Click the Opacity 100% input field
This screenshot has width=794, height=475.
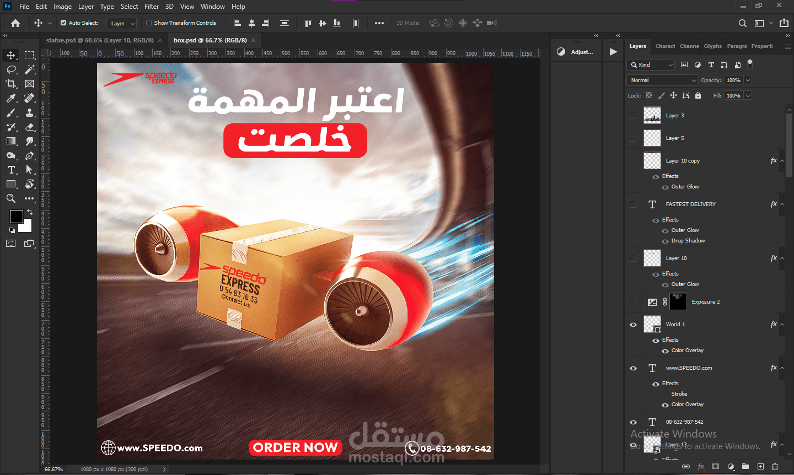coord(733,80)
